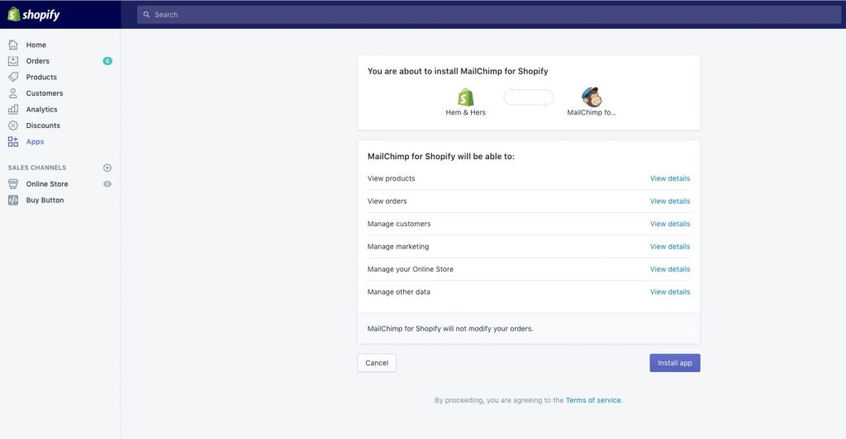
Task: Open the Home menu item
Action: (36, 45)
